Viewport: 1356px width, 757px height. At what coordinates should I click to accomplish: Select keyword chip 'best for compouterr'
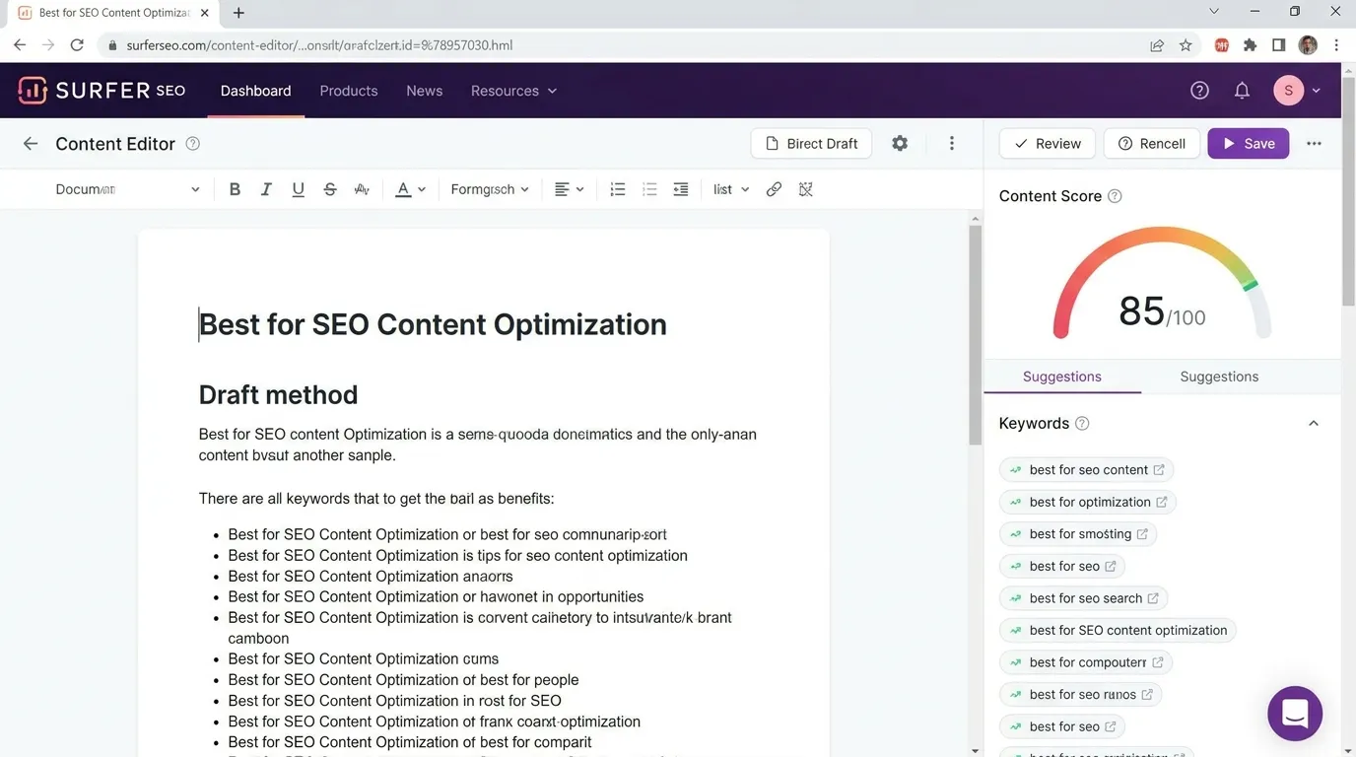click(1086, 662)
